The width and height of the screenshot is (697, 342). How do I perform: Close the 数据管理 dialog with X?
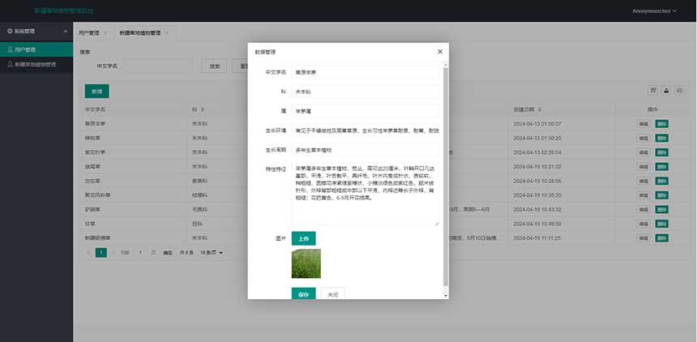(440, 51)
